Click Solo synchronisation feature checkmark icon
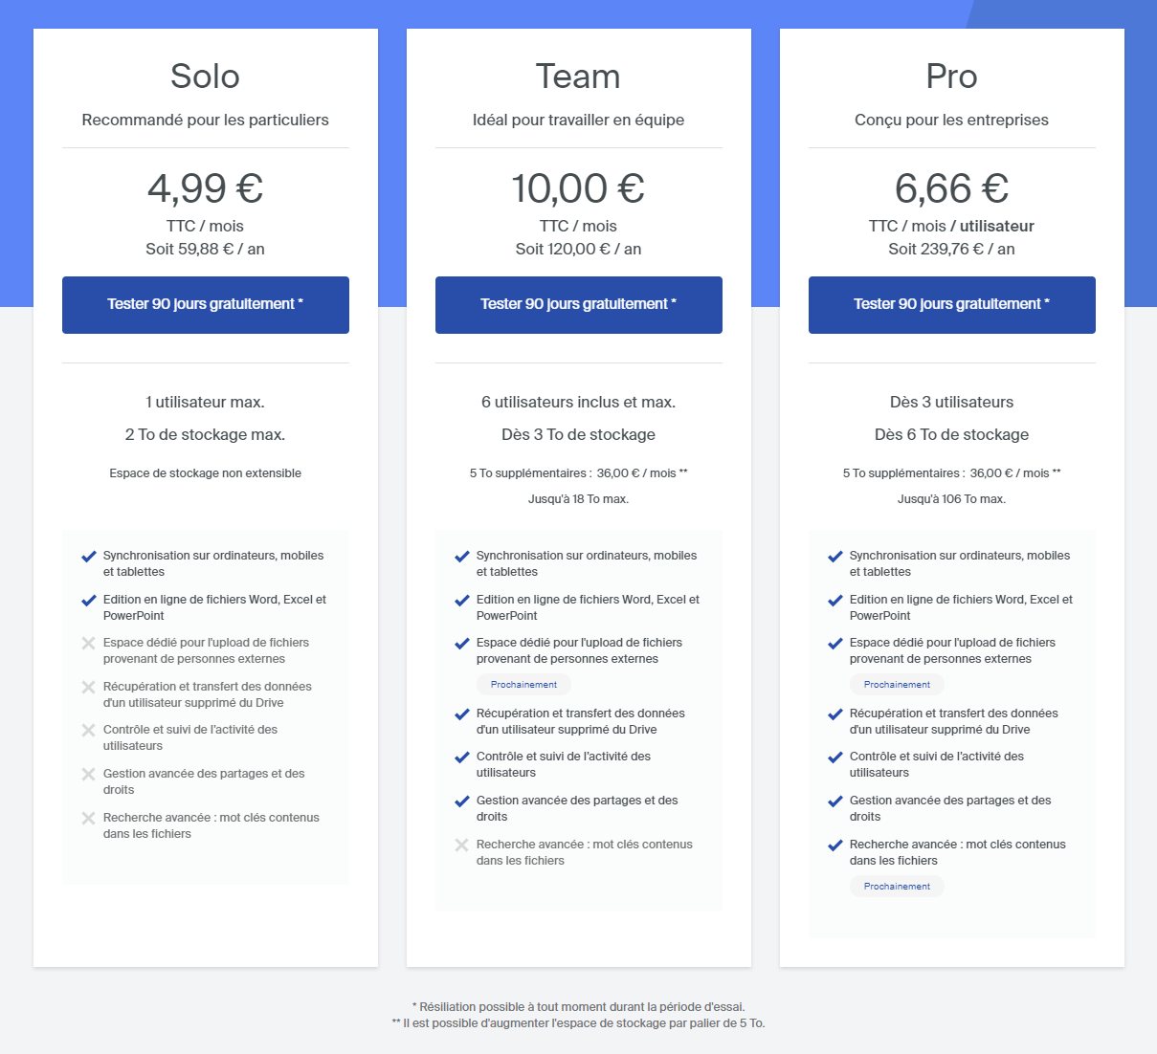This screenshot has height=1054, width=1157. pos(89,556)
